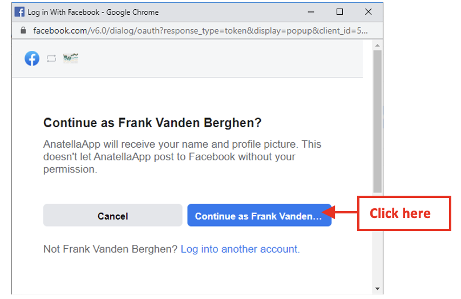Image resolution: width=461 pixels, height=299 pixels.
Task: Click the AnatellaApp chart icon
Action: (71, 58)
